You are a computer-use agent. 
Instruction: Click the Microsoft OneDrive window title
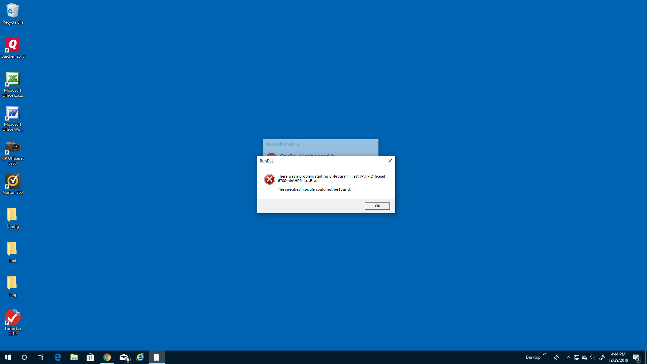click(282, 144)
